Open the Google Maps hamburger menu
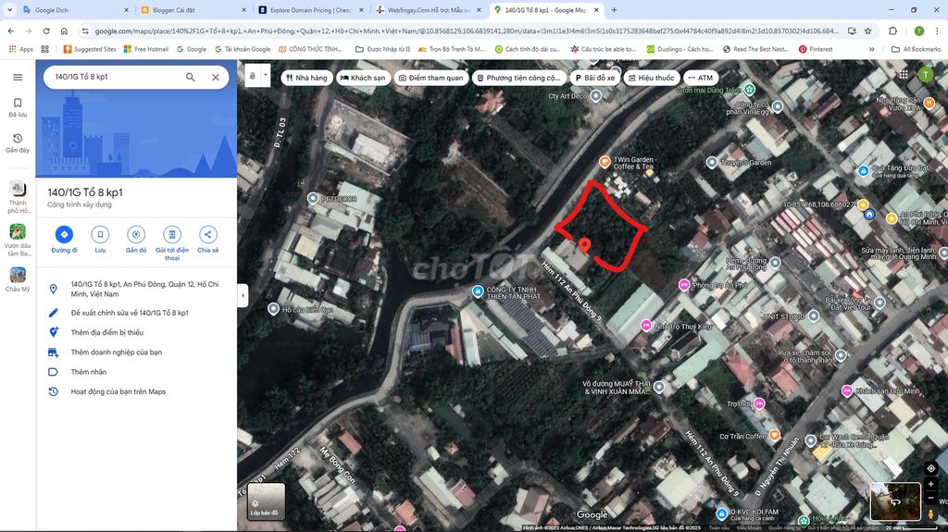This screenshot has width=948, height=532. pyautogui.click(x=18, y=78)
